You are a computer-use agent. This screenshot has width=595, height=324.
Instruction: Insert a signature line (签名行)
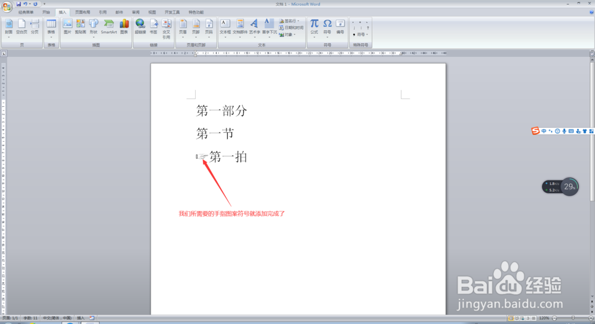290,21
